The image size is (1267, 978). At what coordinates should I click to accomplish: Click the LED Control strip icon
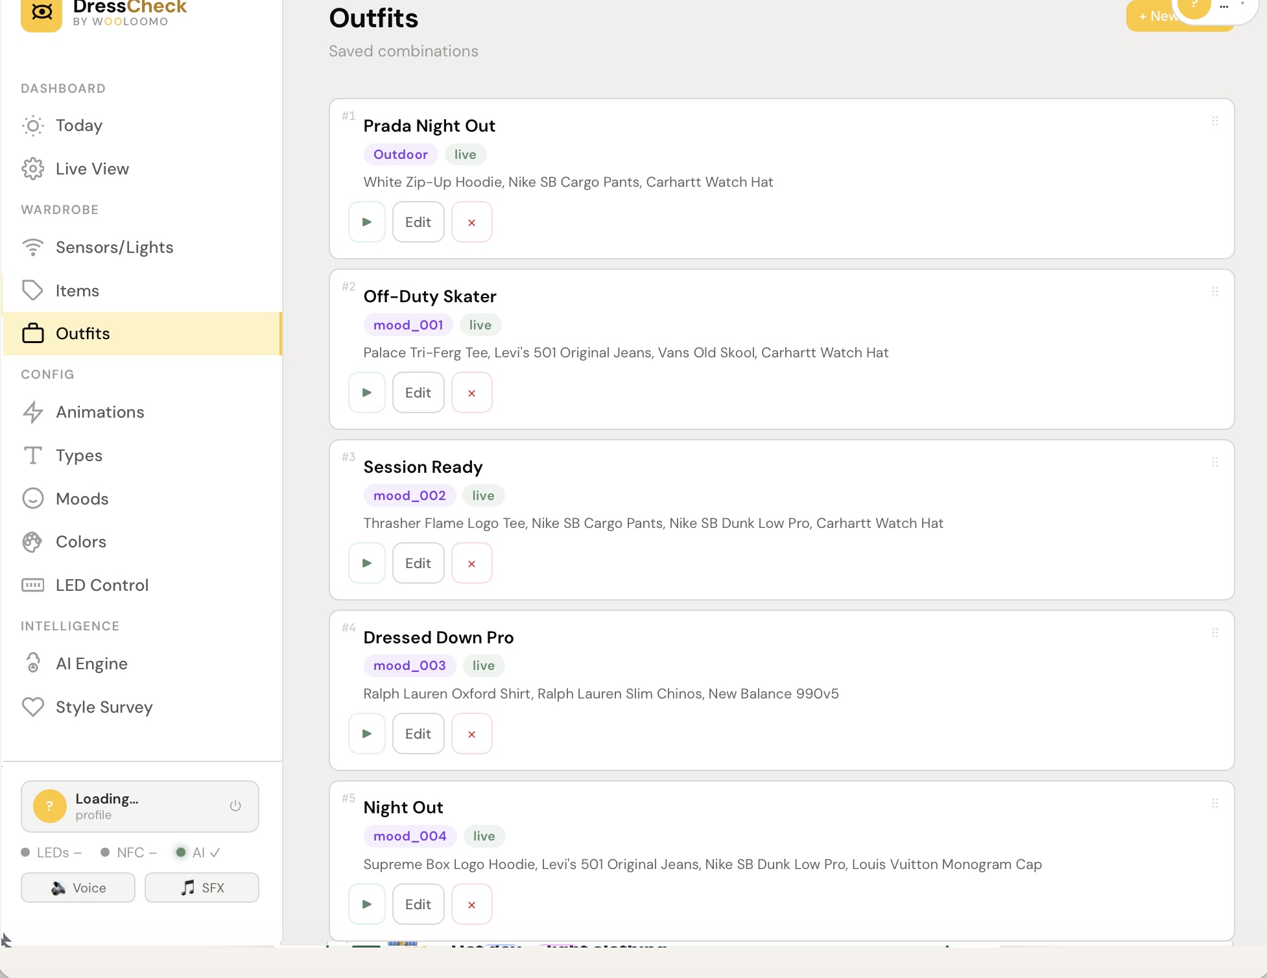[x=32, y=585]
